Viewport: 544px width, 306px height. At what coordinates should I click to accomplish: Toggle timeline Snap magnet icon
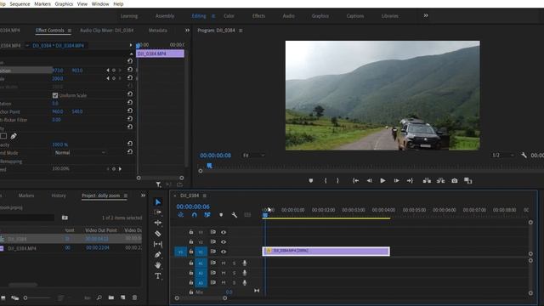click(x=195, y=215)
